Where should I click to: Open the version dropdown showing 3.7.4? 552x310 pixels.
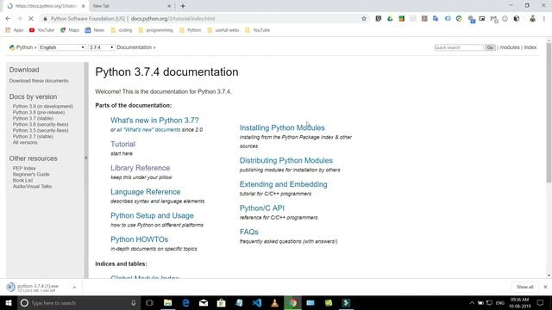pyautogui.click(x=101, y=47)
